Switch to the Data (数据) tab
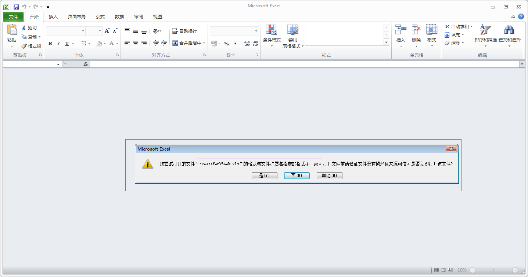The height and width of the screenshot is (277, 528). tap(119, 17)
